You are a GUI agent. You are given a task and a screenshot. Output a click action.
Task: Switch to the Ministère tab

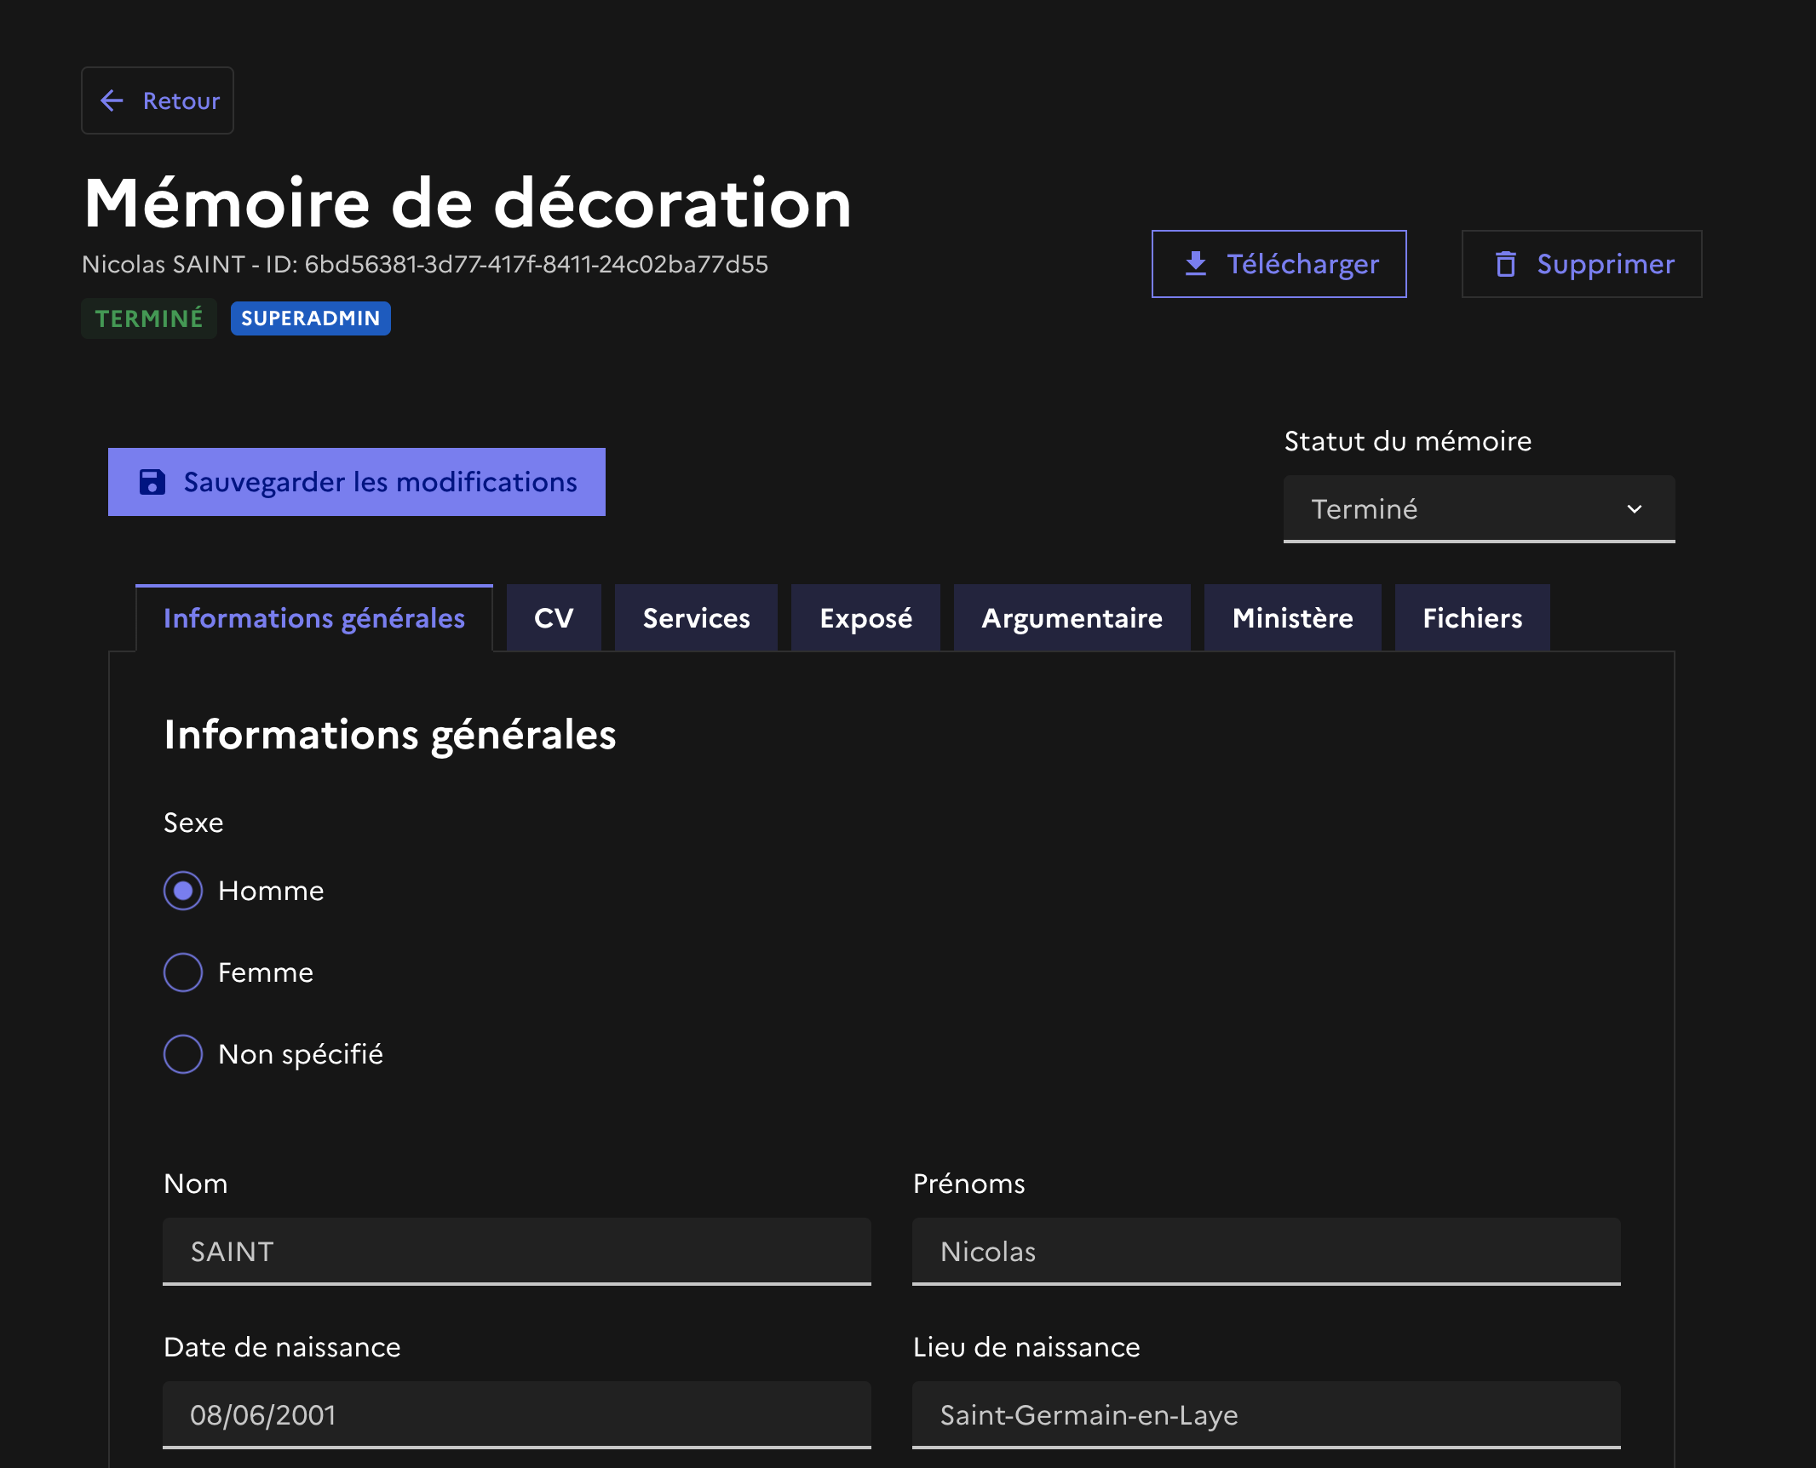(1292, 618)
